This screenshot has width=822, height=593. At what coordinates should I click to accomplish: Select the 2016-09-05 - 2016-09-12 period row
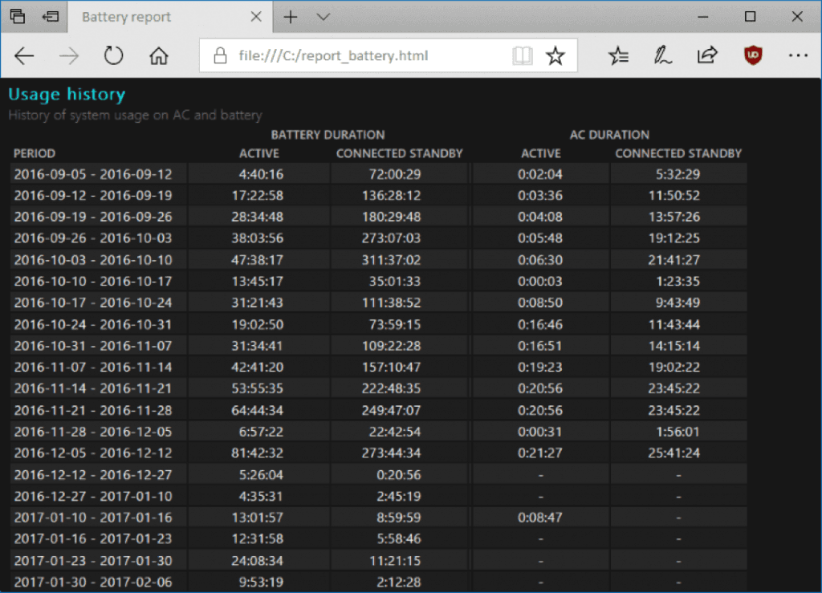point(99,174)
